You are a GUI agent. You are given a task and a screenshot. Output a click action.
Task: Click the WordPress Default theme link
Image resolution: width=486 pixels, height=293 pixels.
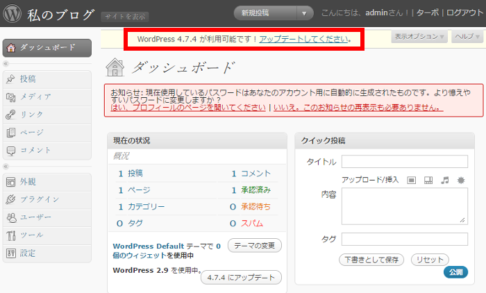pyautogui.click(x=149, y=246)
